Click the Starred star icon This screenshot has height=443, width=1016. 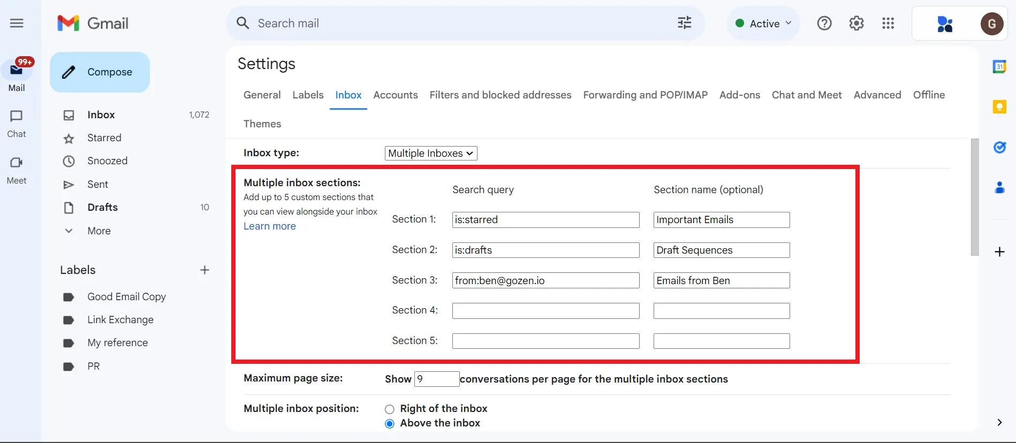69,139
